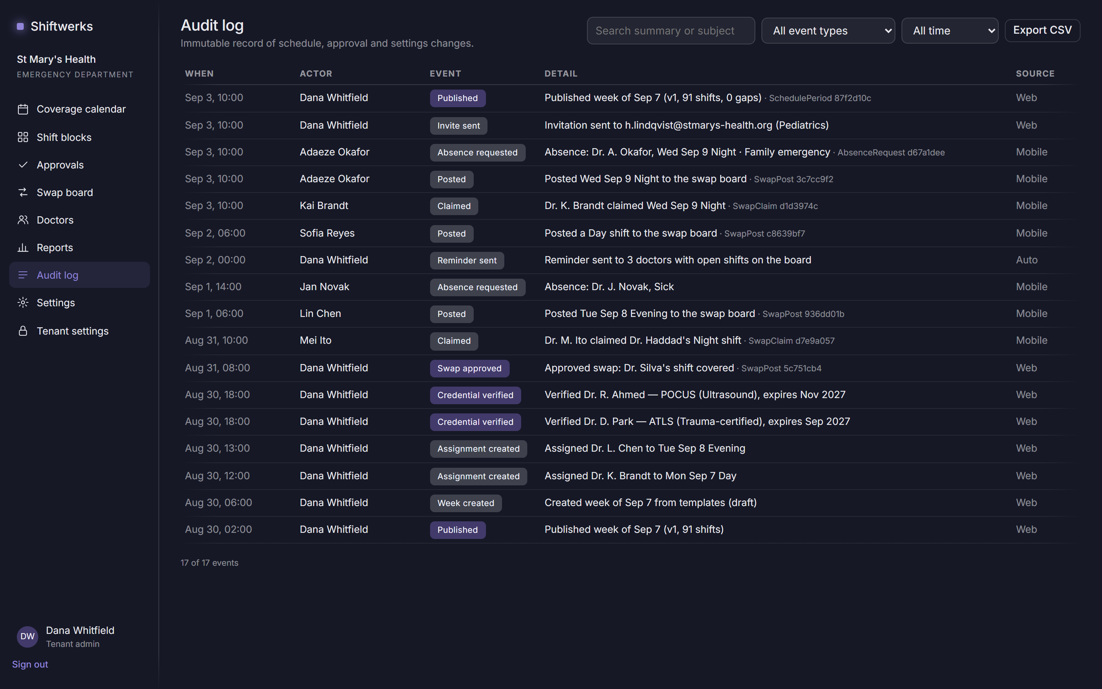Select the SchedulePeriod 87f2d10c reference
The width and height of the screenshot is (1102, 689).
pyautogui.click(x=820, y=98)
